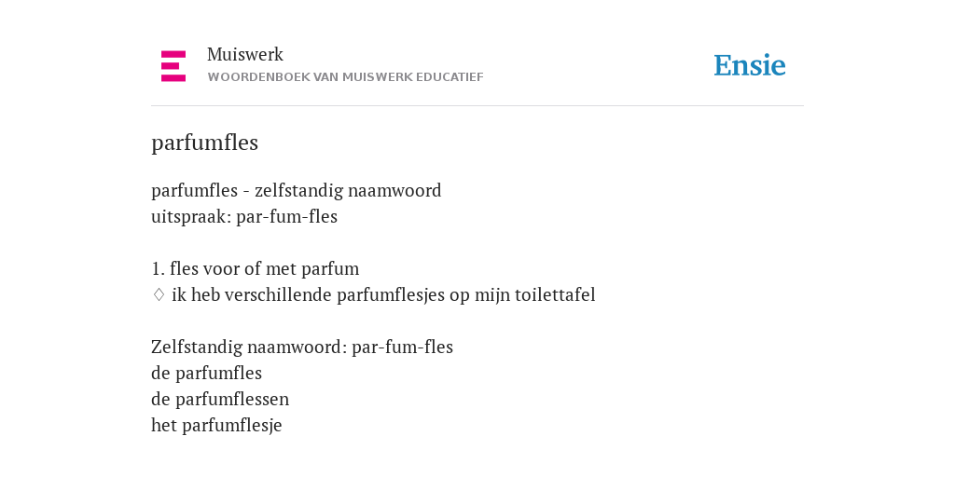Click the parfumfles heading
955x477 pixels.
tap(204, 143)
